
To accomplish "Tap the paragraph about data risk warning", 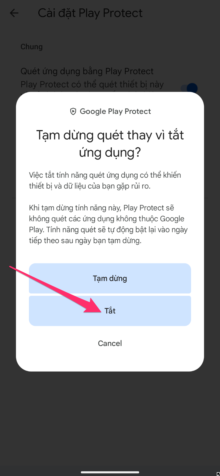I will coord(105,181).
